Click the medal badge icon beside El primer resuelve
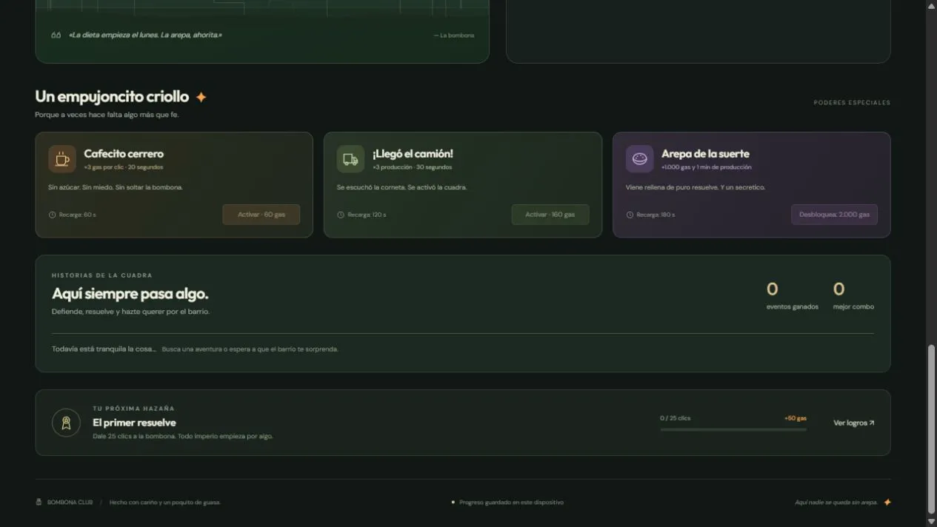This screenshot has width=937, height=527. click(66, 423)
